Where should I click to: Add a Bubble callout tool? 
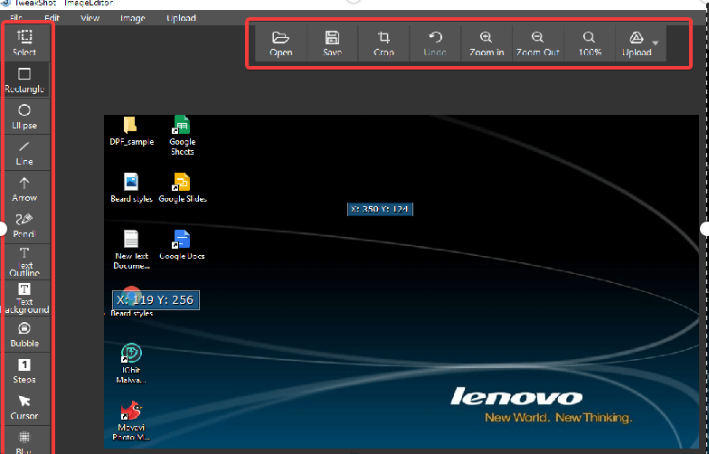click(x=24, y=334)
